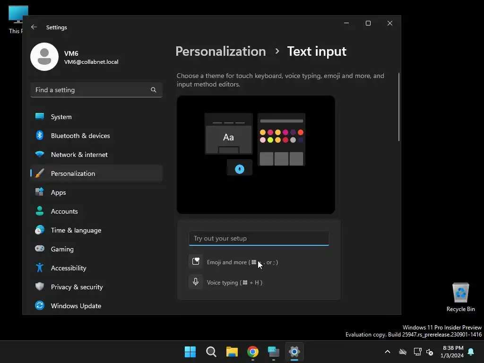Click the Settings gear icon in taskbar

point(294,352)
